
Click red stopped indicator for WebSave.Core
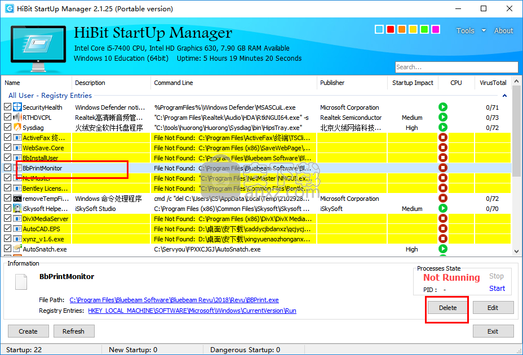click(443, 147)
